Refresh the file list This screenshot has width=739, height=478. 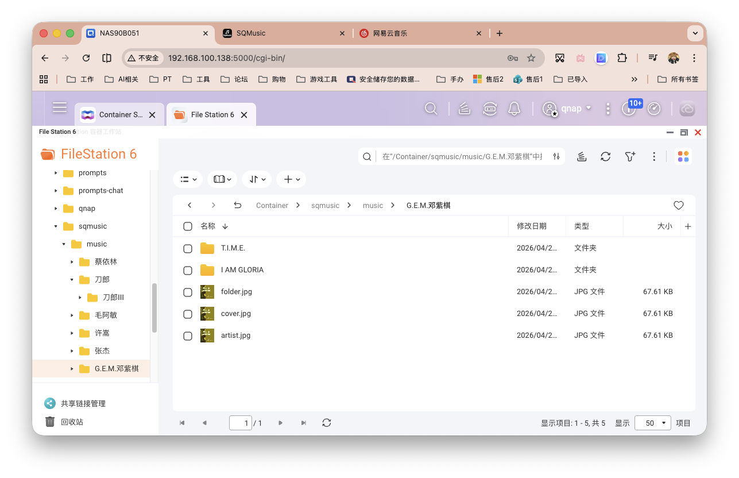point(605,156)
